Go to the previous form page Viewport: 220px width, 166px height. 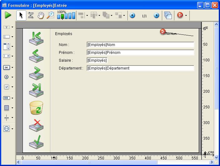[132, 15]
